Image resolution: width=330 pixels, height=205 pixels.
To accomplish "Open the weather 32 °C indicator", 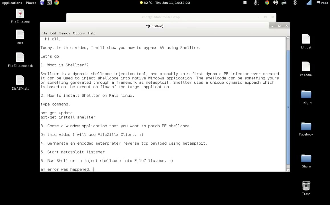I will [x=146, y=3].
